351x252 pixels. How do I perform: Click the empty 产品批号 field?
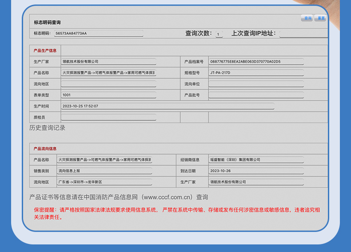click(256, 95)
